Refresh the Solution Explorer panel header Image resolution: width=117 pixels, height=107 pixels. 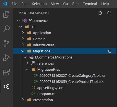(100, 13)
